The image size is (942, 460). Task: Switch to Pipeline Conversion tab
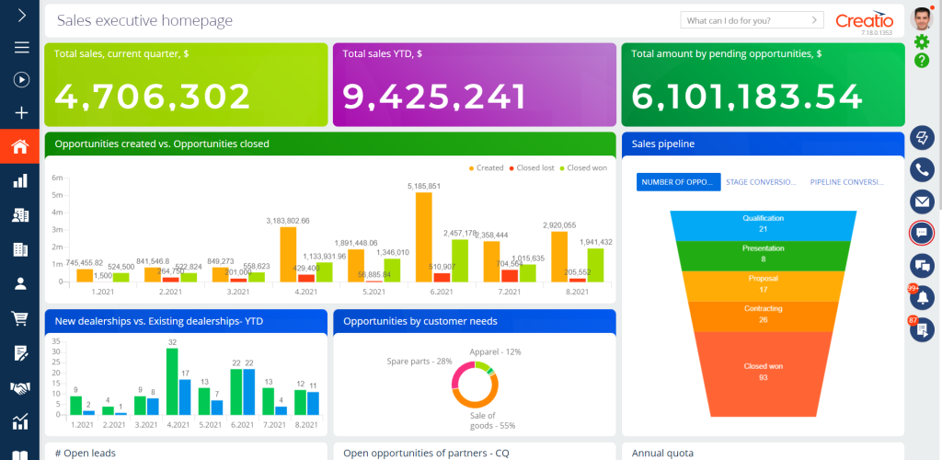coord(846,182)
